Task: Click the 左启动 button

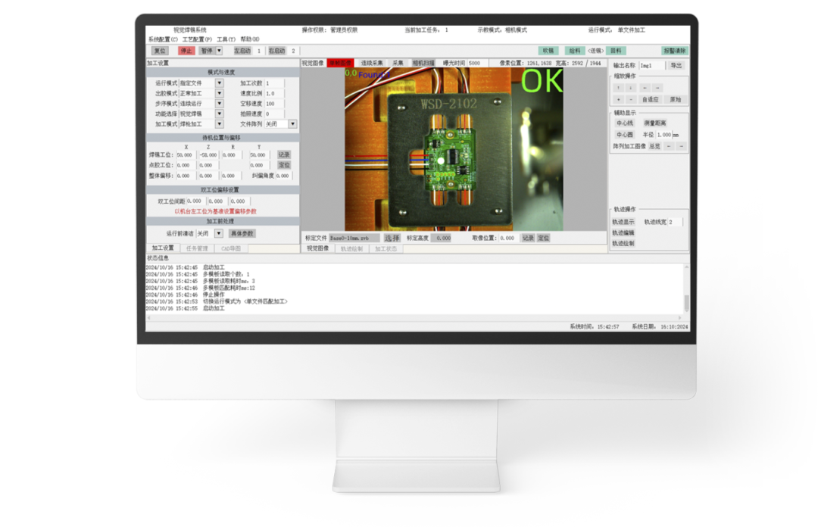Action: click(x=242, y=51)
